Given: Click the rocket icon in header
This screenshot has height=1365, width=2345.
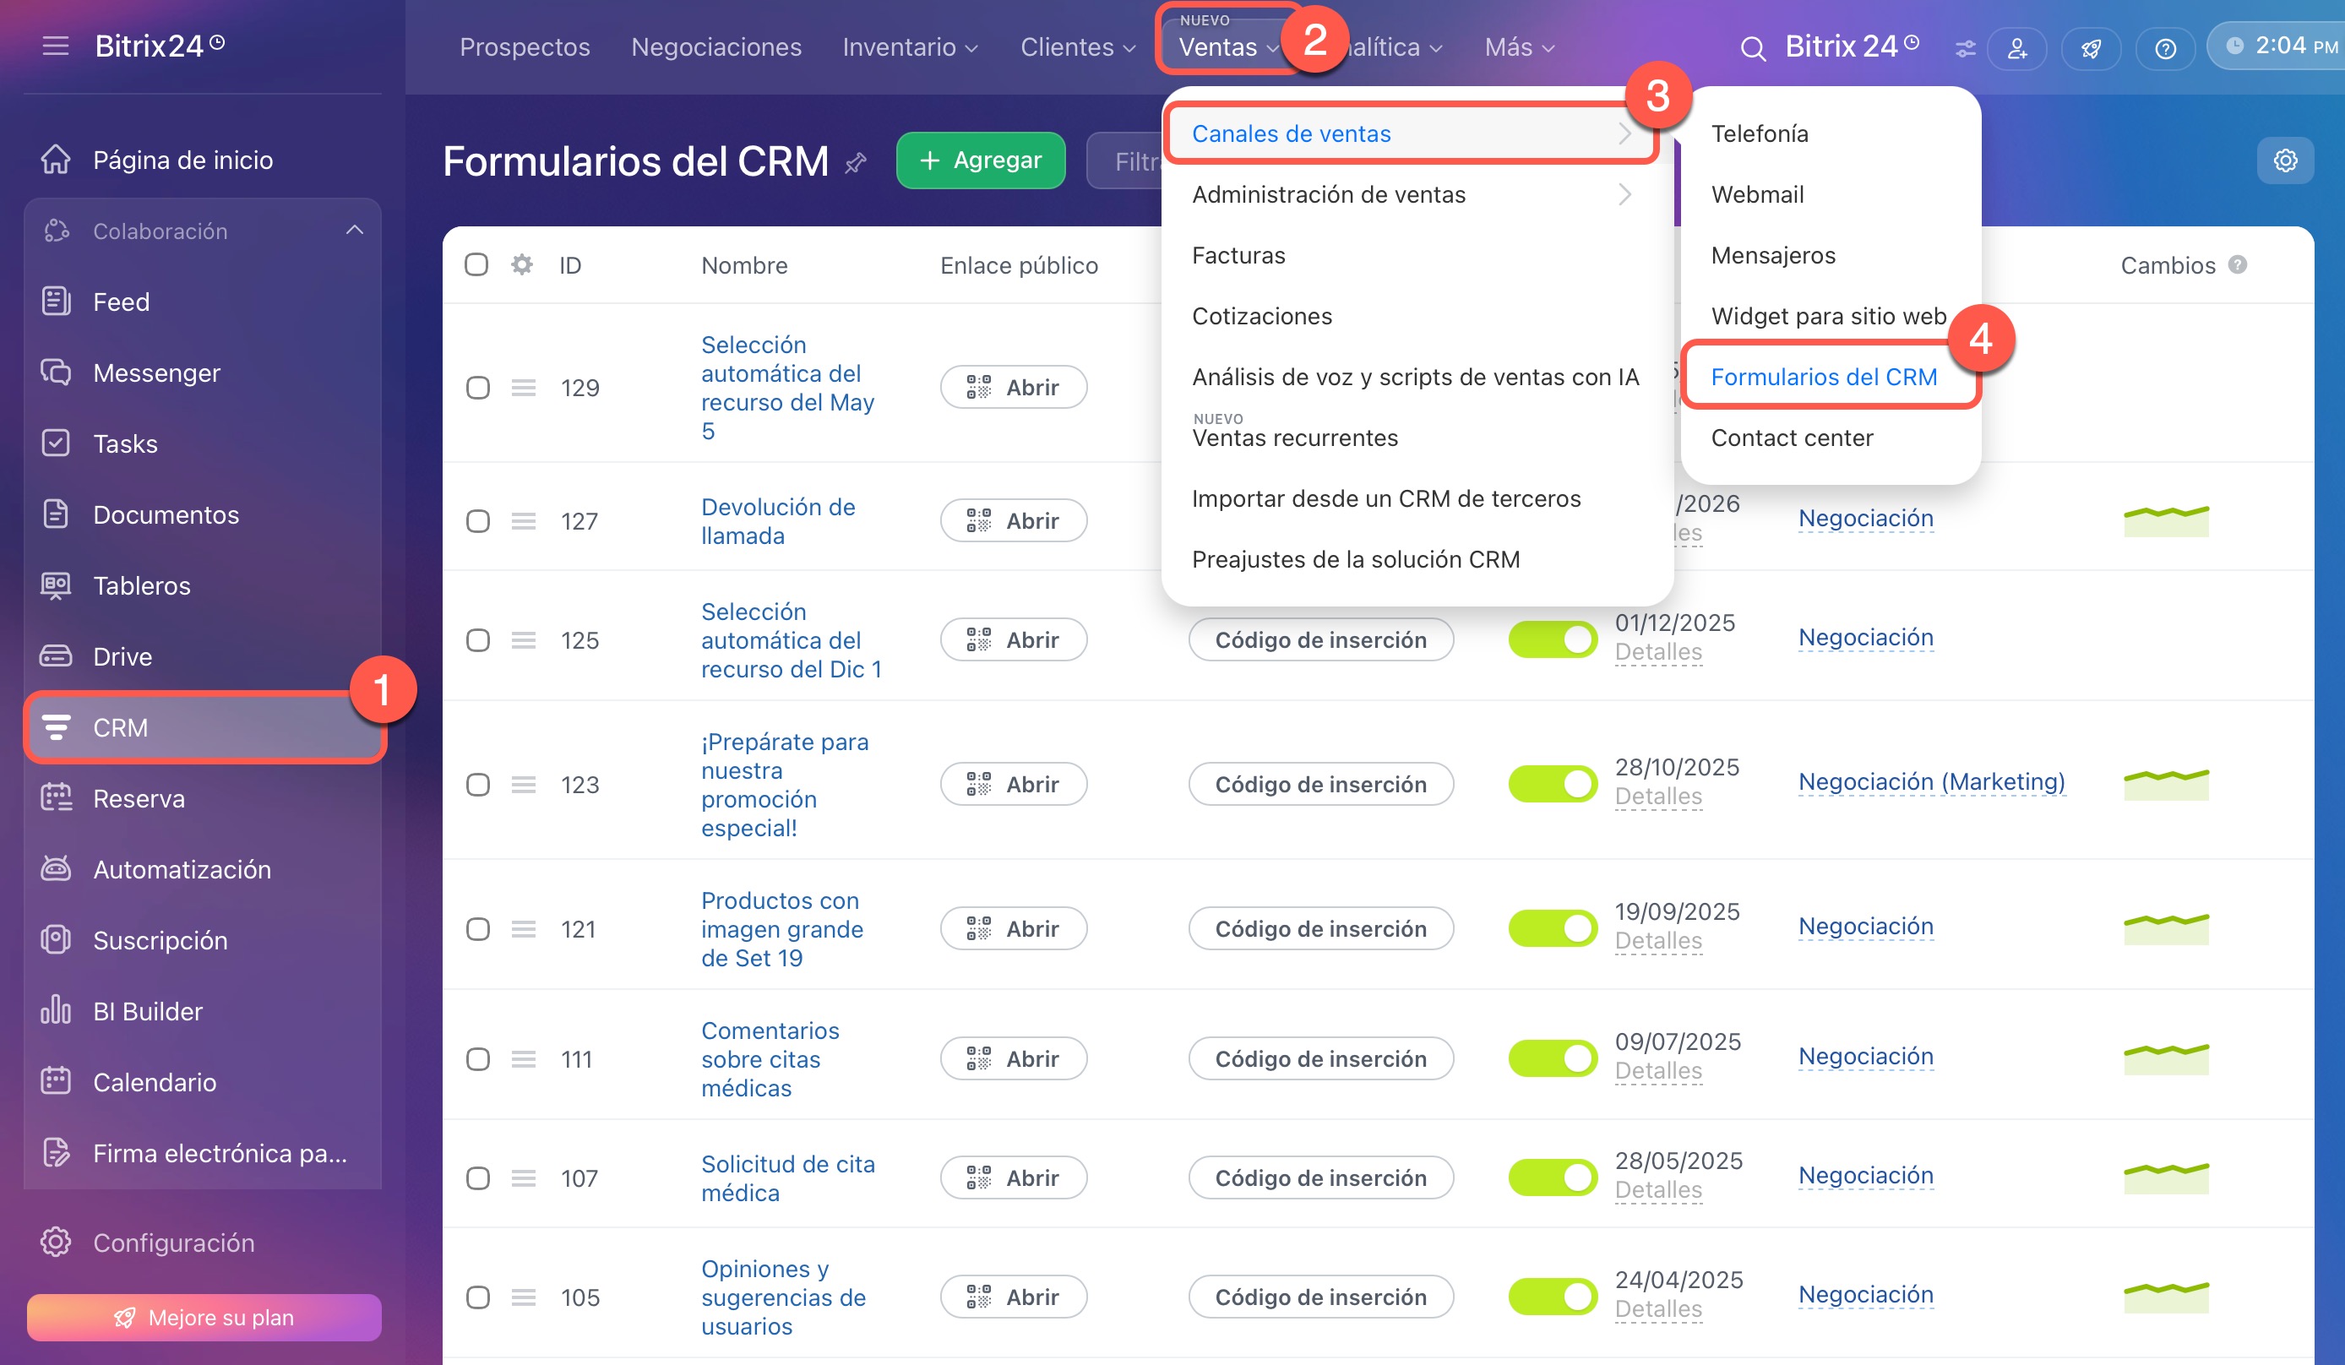Looking at the screenshot, I should (x=2091, y=48).
